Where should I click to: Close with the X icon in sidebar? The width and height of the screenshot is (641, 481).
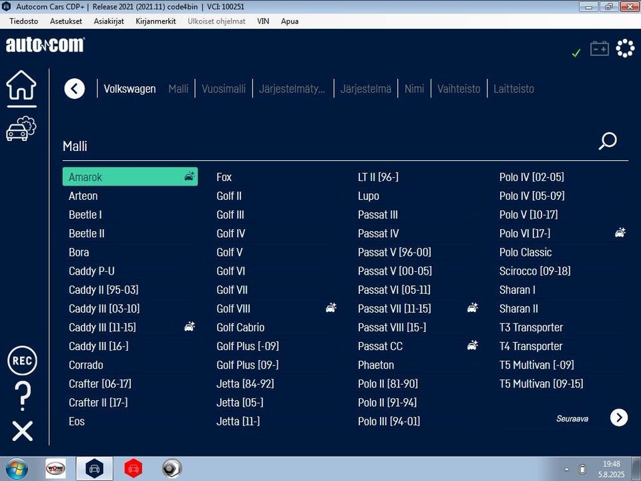pyautogui.click(x=23, y=431)
